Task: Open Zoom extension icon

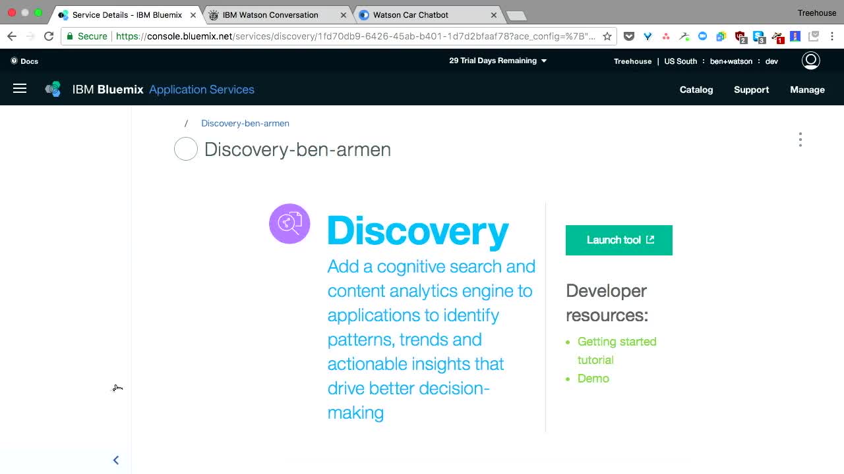Action: 703,36
